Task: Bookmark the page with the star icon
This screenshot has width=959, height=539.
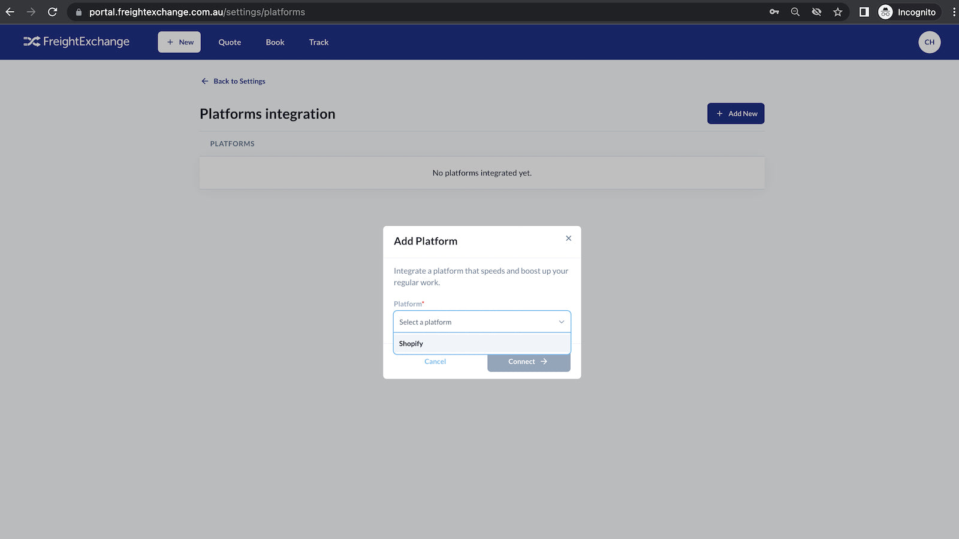Action: point(837,11)
